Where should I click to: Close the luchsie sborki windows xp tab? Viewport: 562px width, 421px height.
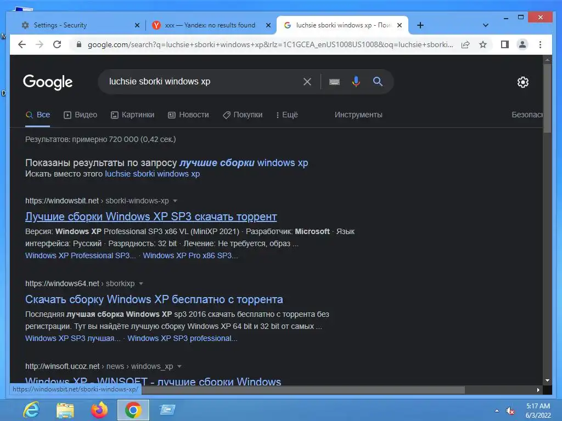pos(400,25)
